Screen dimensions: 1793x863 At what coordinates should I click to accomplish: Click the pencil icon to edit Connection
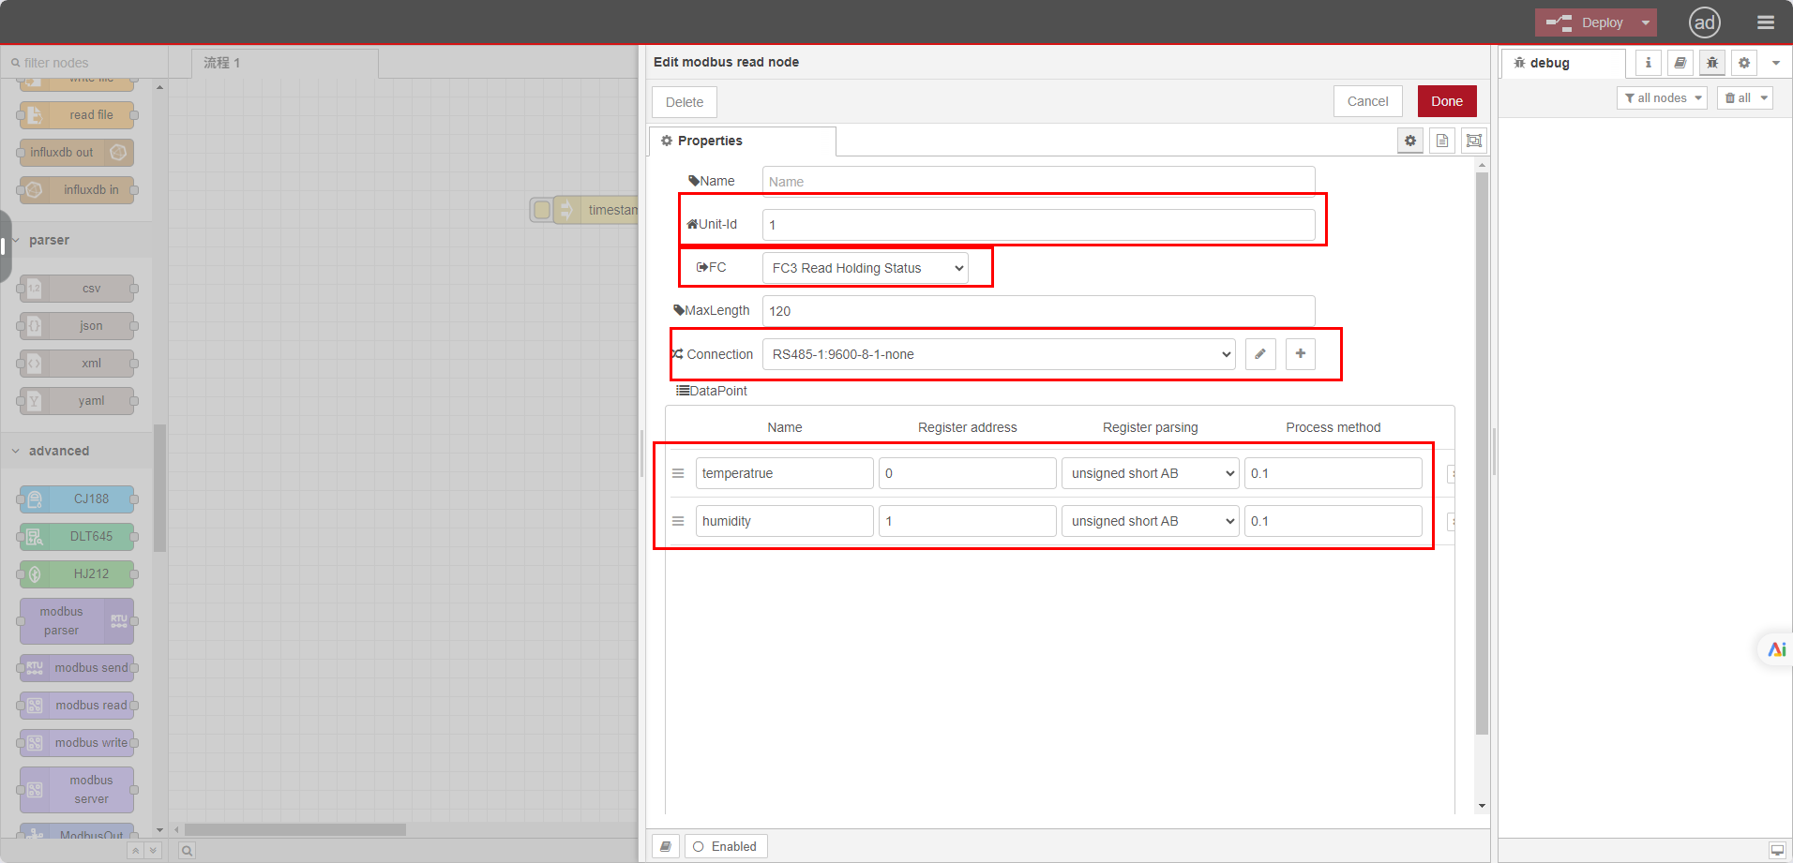[1260, 354]
